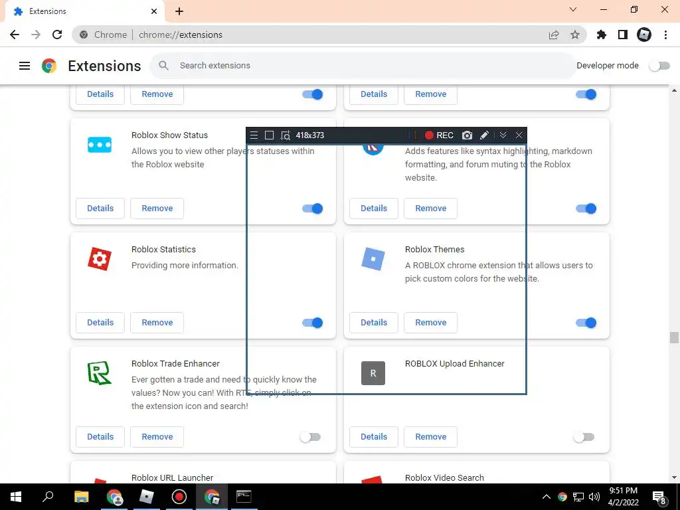Turn off the Roblox Themes toggle
Screen dimensions: 680x510
[586, 323]
